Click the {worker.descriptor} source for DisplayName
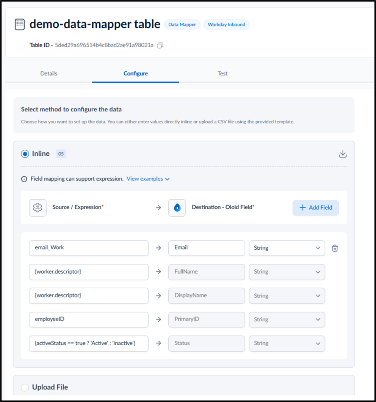This screenshot has width=376, height=402. 89,296
